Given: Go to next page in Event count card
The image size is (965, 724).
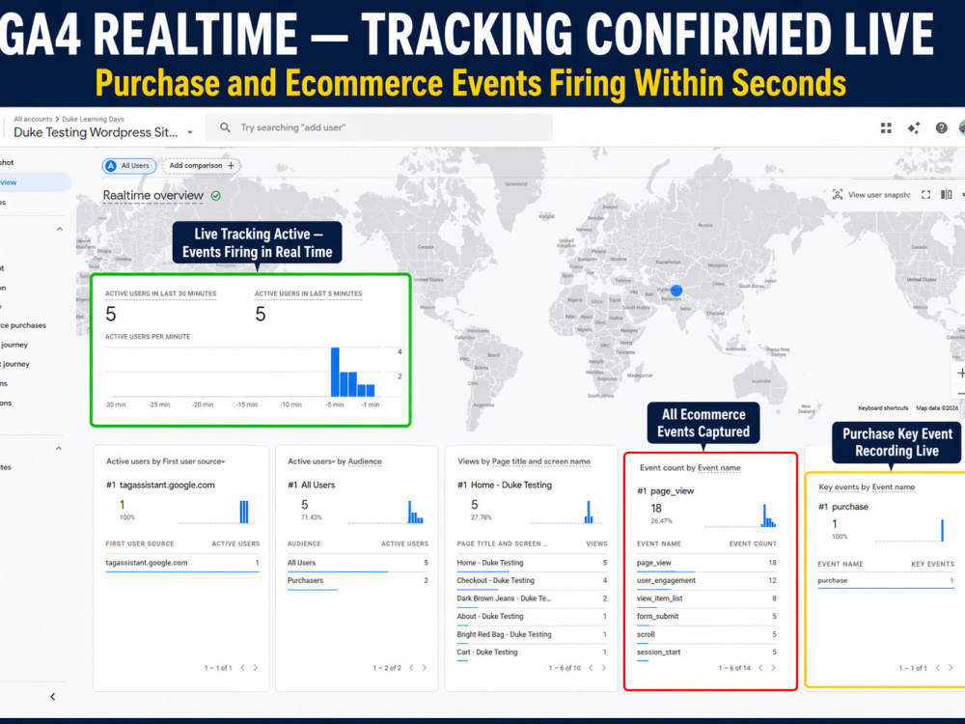Looking at the screenshot, I should pyautogui.click(x=774, y=667).
